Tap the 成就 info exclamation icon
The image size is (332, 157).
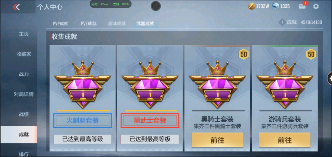pos(282,22)
